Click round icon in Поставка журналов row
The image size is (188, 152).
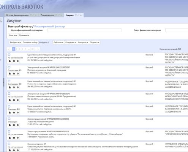18,74
